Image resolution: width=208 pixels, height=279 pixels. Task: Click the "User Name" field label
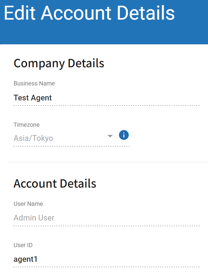tap(28, 204)
